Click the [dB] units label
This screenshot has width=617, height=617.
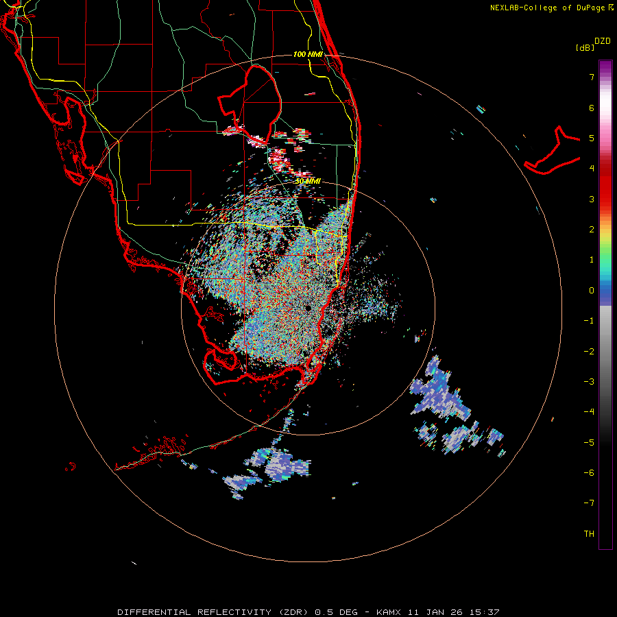click(x=585, y=47)
